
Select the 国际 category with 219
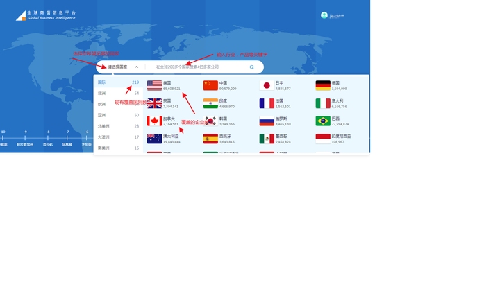click(118, 82)
